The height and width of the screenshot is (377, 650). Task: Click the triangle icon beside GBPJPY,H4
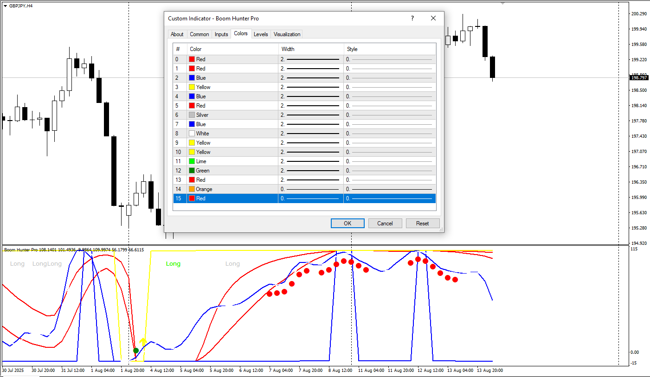pyautogui.click(x=5, y=6)
